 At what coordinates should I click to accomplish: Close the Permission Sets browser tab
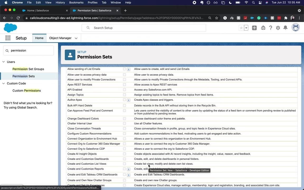[117, 11]
